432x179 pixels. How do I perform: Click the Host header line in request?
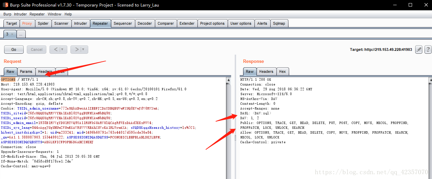[x=27, y=84]
